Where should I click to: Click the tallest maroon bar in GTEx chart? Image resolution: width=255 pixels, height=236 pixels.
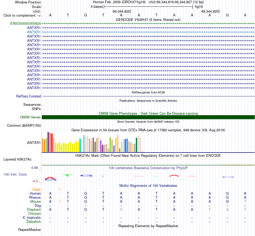click(48, 142)
